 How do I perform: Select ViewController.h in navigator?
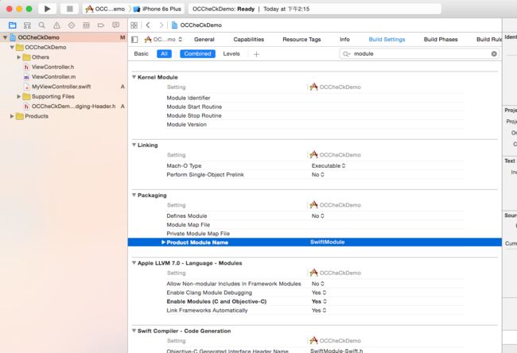(x=52, y=67)
